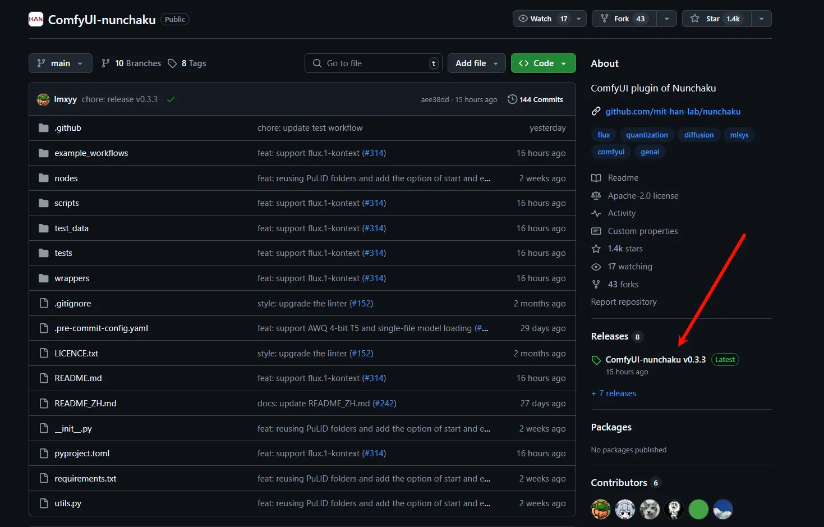
Task: Open the Add file dropdown
Action: [477, 63]
